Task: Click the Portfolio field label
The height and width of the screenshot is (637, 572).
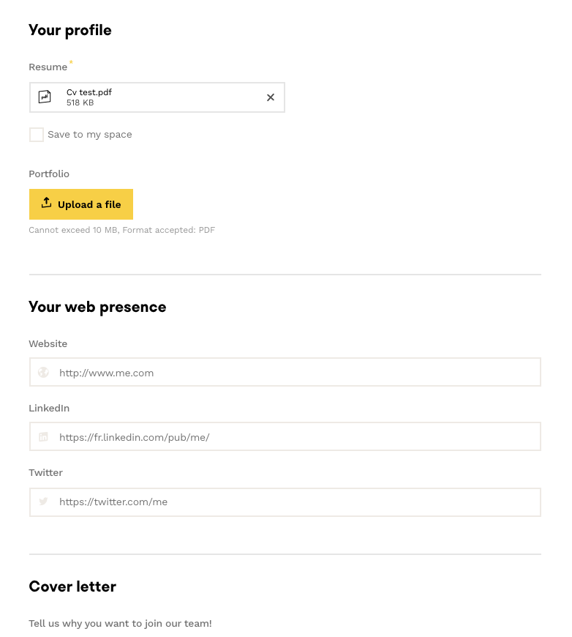Action: point(49,174)
